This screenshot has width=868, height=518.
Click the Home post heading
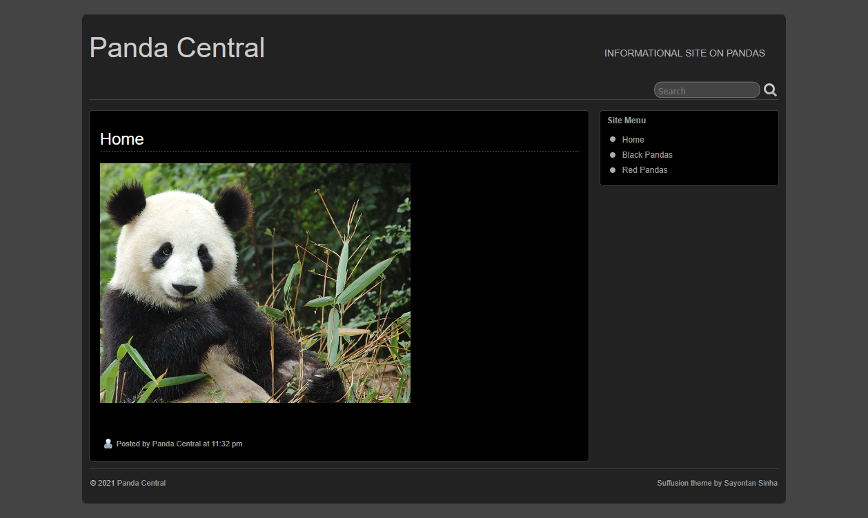click(122, 139)
